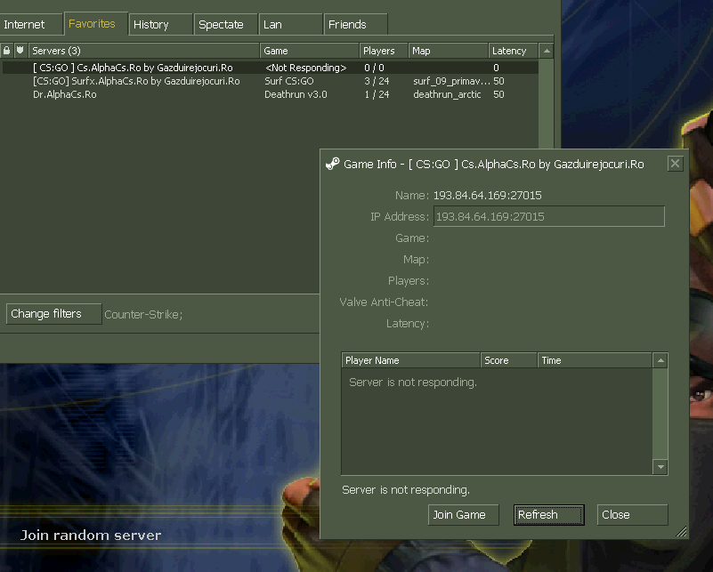Sort player list by Score column

pyautogui.click(x=509, y=360)
